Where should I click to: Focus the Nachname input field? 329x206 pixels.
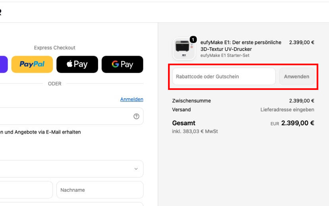100,190
